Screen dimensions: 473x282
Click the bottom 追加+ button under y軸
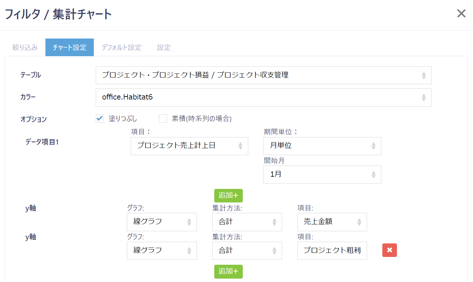(x=228, y=272)
